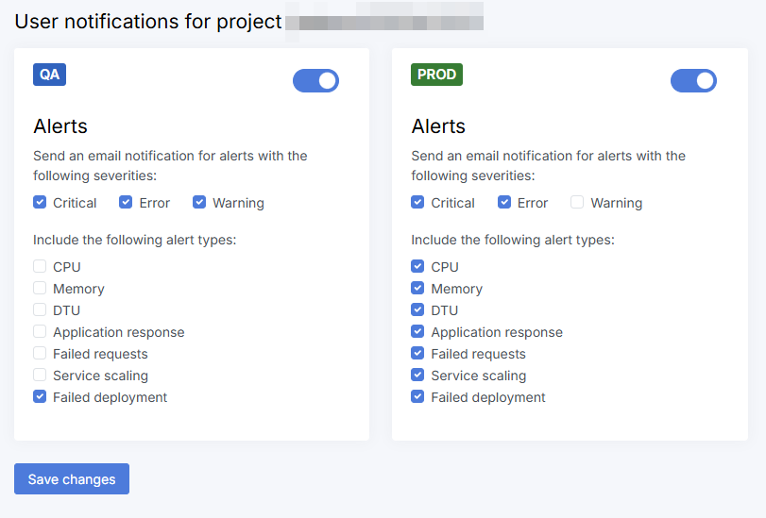Enable Application response alerts for QA
This screenshot has width=766, height=518.
tap(40, 332)
